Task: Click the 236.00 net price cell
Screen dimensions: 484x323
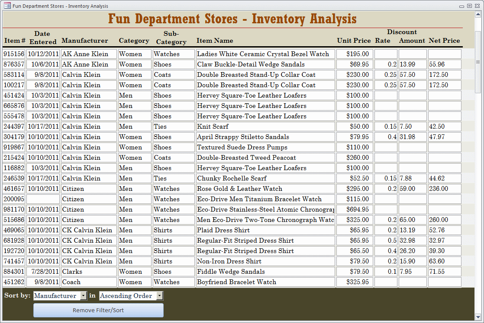Action: click(x=445, y=189)
